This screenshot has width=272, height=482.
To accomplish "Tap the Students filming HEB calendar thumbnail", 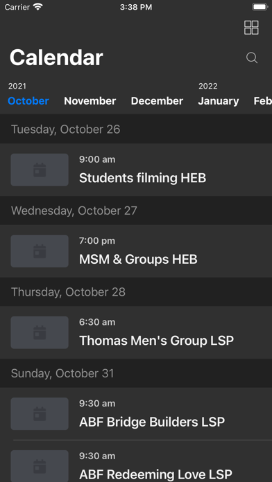I will point(40,170).
